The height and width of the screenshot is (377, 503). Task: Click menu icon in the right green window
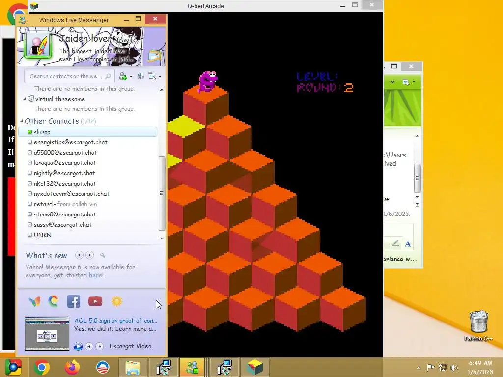pyautogui.click(x=406, y=82)
